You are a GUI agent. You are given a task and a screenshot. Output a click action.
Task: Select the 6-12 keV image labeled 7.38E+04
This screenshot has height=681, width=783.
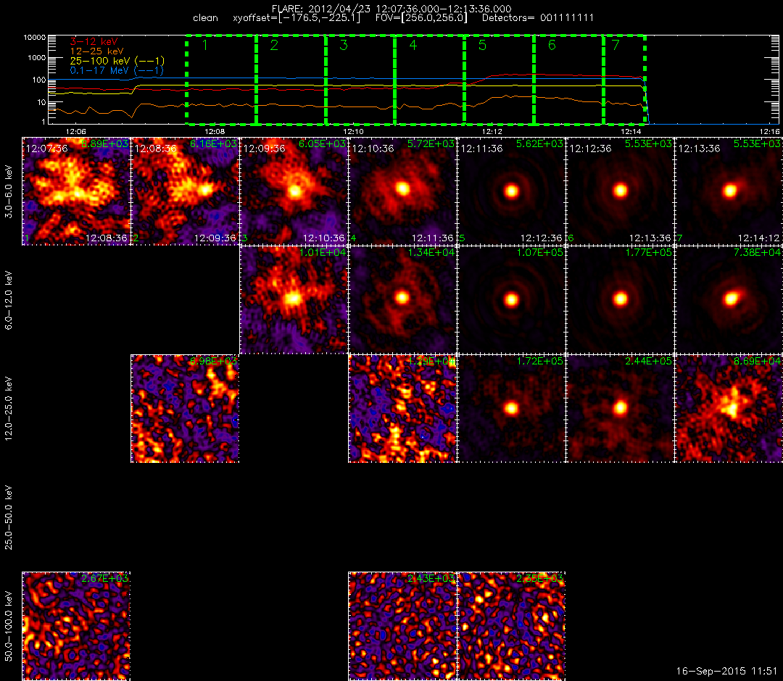(x=729, y=300)
